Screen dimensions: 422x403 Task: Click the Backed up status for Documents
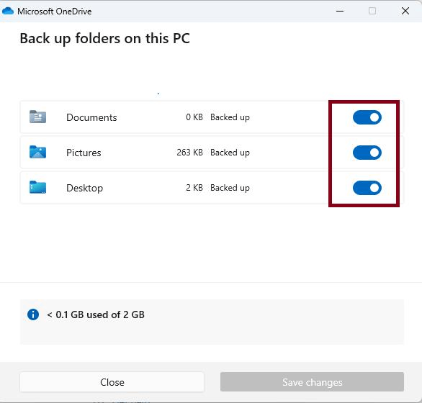(x=230, y=117)
